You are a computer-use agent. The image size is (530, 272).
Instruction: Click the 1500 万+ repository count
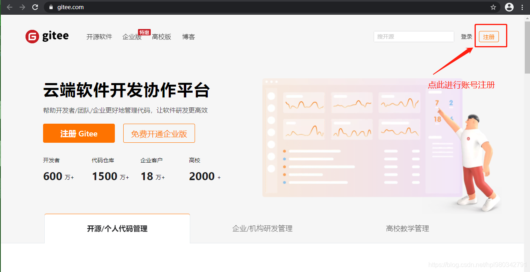110,176
